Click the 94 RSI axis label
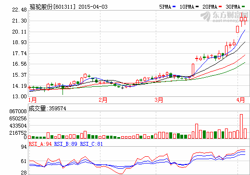Viewport: 250px width, 175px height. click(x=24, y=147)
